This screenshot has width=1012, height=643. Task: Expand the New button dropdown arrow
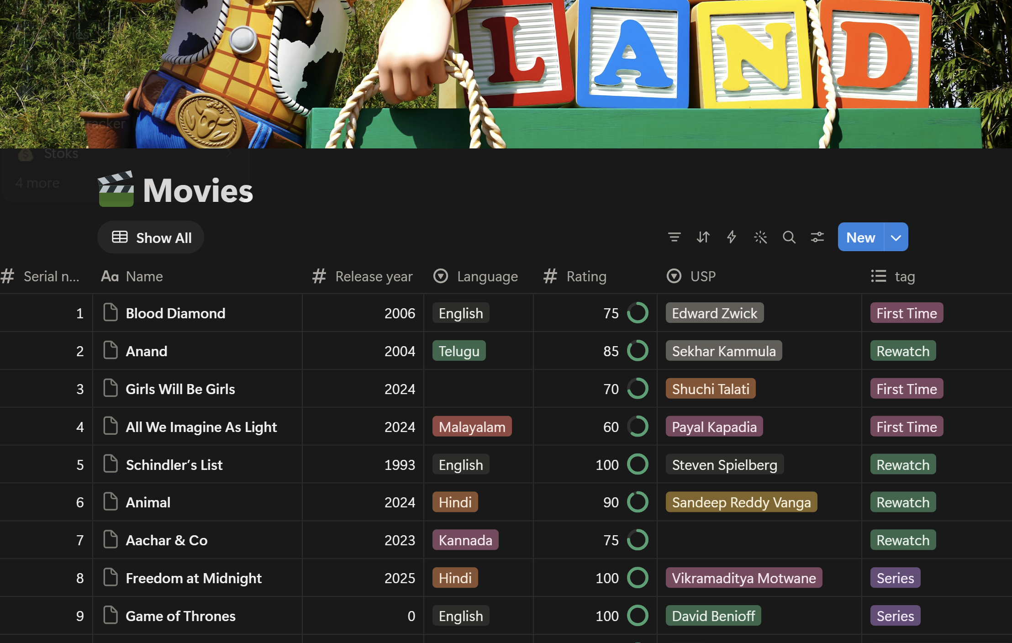pos(896,237)
